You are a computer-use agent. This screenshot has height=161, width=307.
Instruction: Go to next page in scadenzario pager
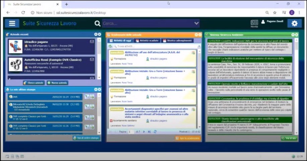pos(144,132)
